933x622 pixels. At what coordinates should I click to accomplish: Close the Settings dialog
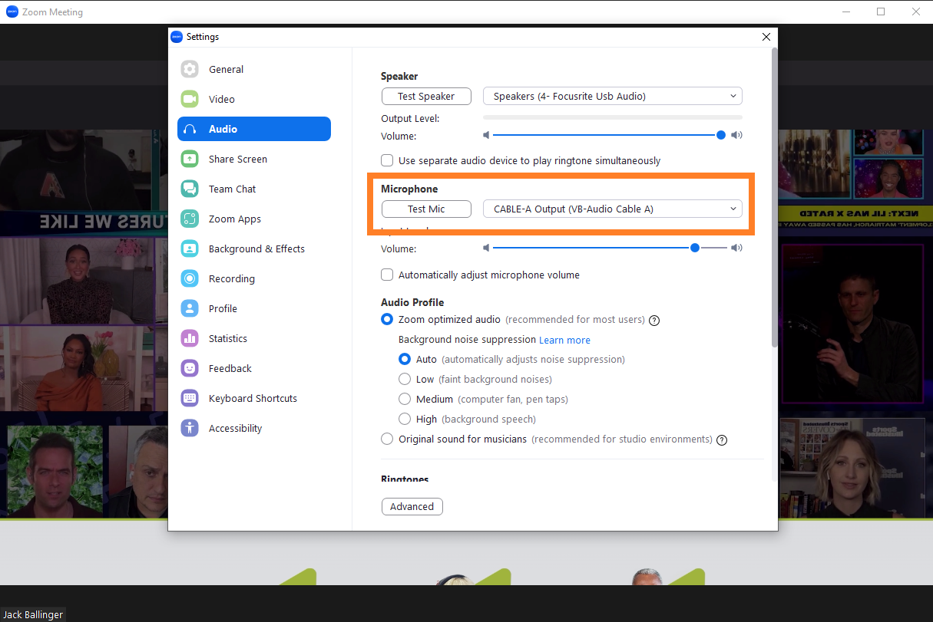click(766, 36)
